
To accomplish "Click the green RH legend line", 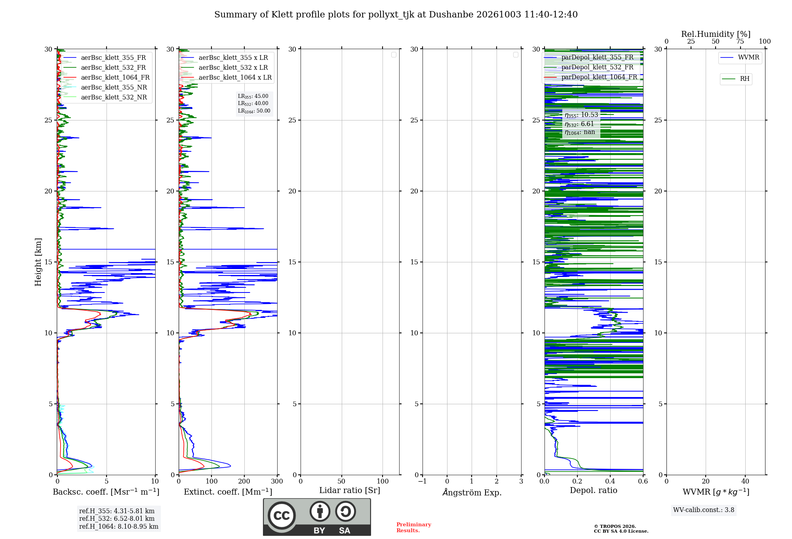I will pyautogui.click(x=729, y=79).
